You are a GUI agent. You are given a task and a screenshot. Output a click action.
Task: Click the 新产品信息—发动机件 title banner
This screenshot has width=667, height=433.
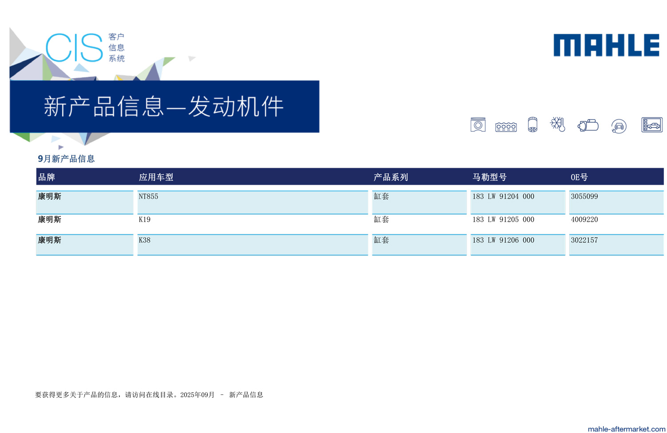click(164, 106)
